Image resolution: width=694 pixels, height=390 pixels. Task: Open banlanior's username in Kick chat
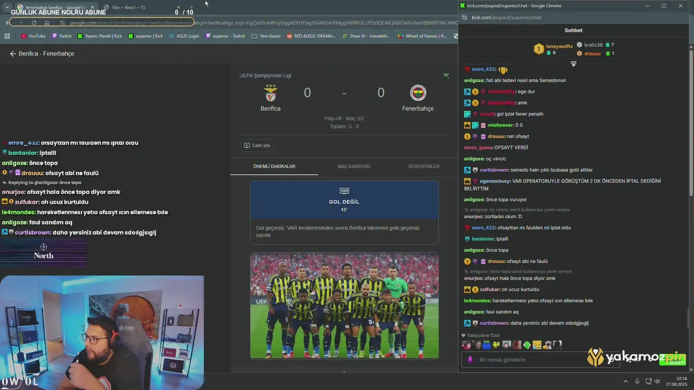pyautogui.click(x=483, y=239)
